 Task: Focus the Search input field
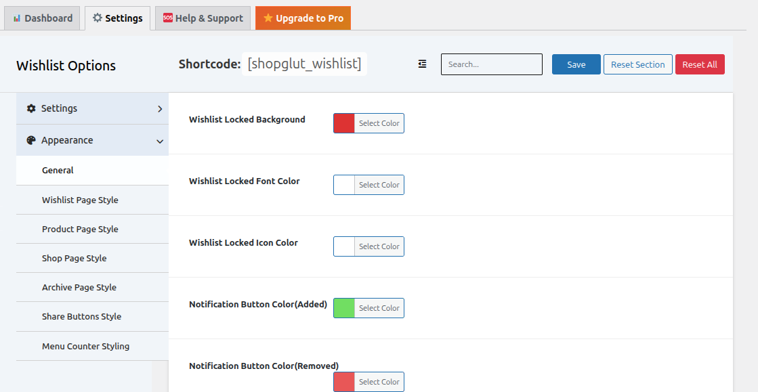[x=492, y=64]
